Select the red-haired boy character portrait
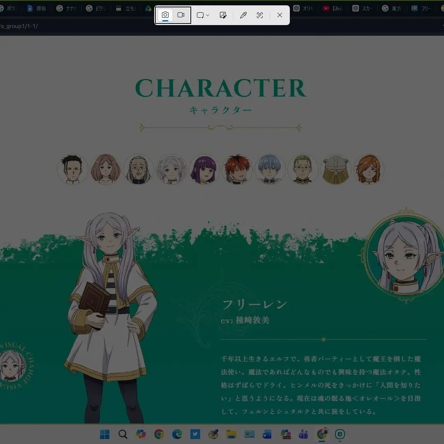Screen dimensions: 444x444 click(x=237, y=169)
